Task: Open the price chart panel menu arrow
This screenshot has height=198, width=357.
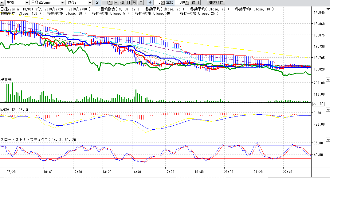Action: coord(328,9)
